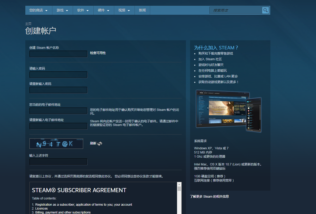
Task: Click the 刷新 captcha link
Action: click(93, 143)
